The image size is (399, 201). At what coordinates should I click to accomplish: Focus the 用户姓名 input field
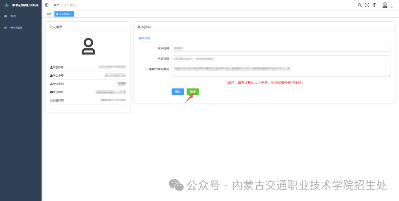click(x=281, y=48)
